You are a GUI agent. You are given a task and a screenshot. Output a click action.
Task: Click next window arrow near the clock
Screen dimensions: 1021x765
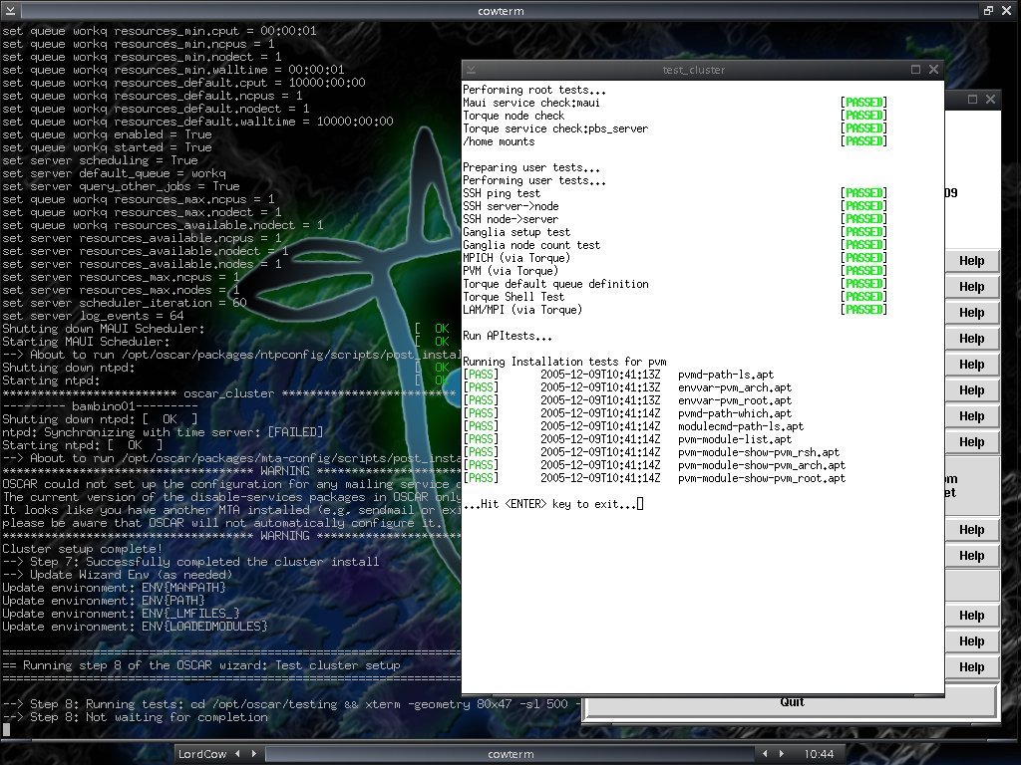pos(781,754)
